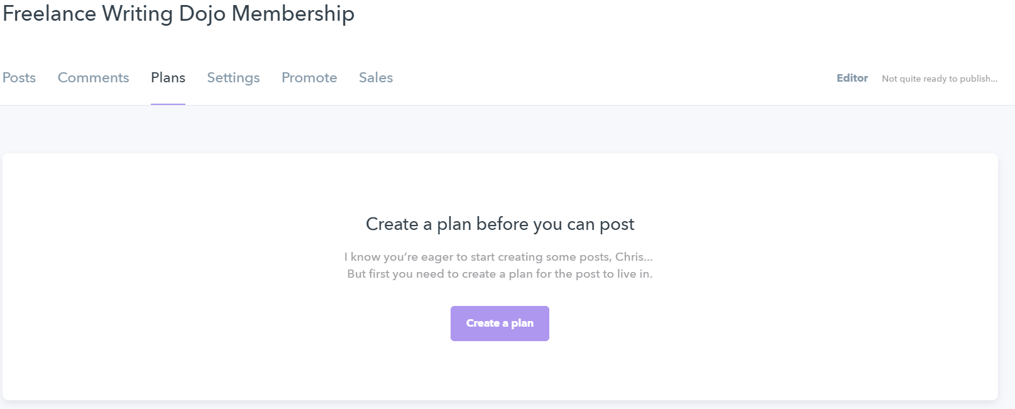Click the word 'Membership' in the page title
The image size is (1015, 409).
click(293, 13)
